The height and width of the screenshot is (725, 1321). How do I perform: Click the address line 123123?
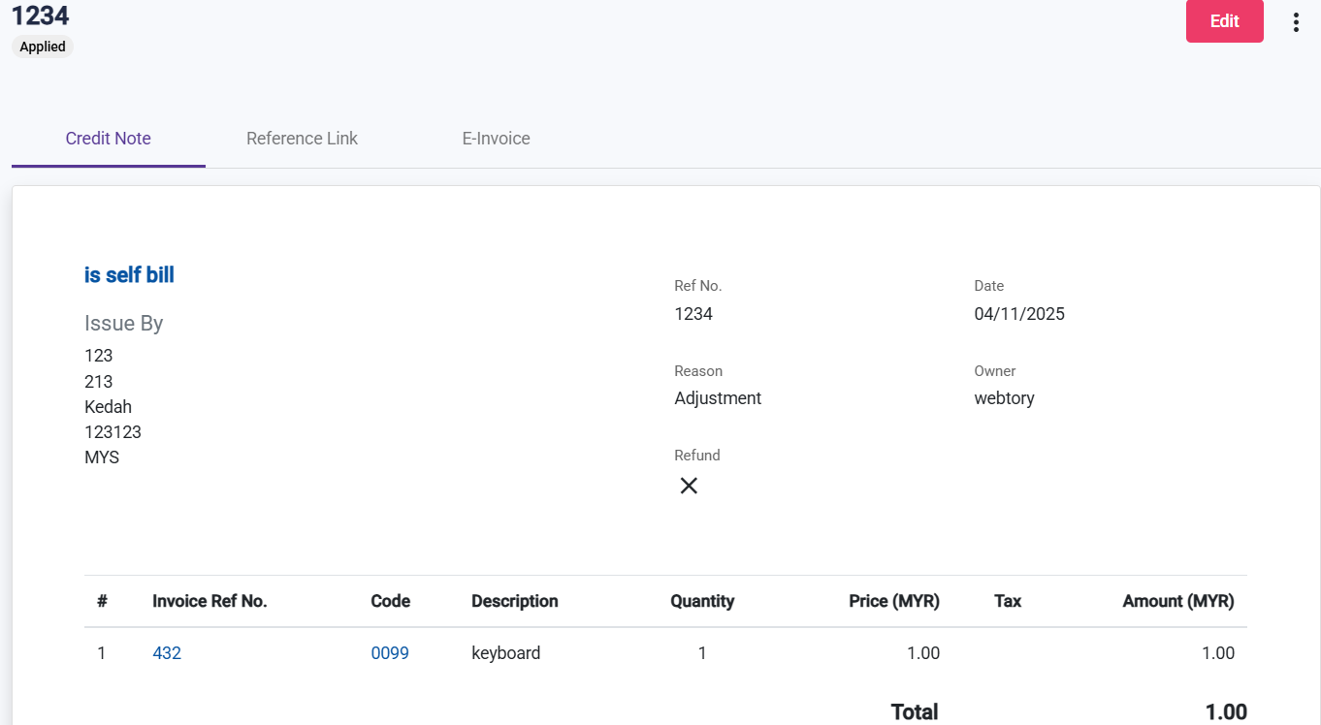pyautogui.click(x=113, y=432)
